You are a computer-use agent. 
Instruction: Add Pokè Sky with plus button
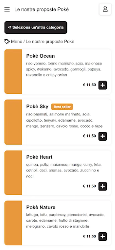click(x=103, y=136)
